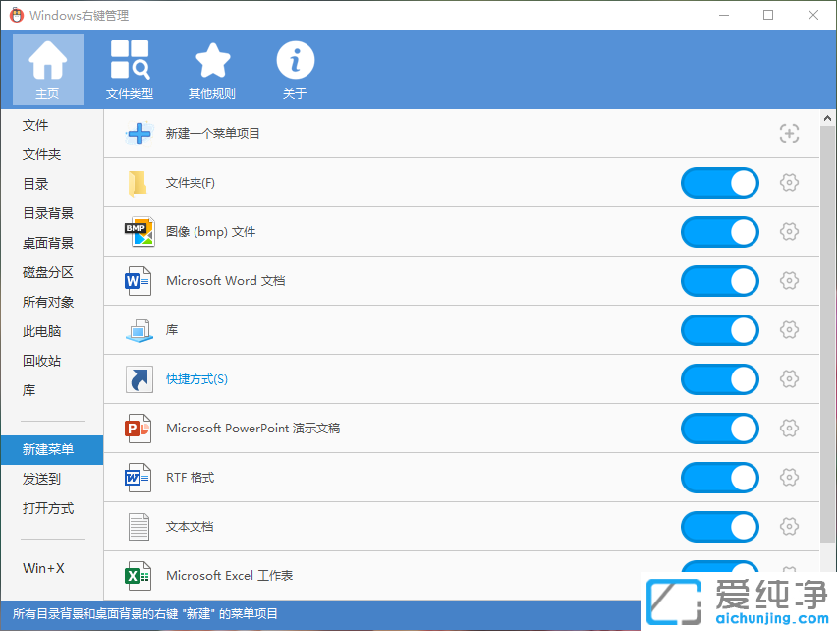The width and height of the screenshot is (837, 631).
Task: Select the 主页 home icon in the toolbar
Action: pos(47,67)
